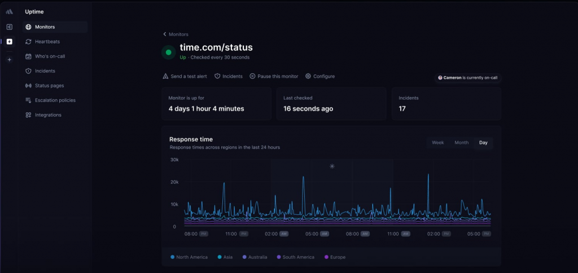Open Incidents for this monitor
This screenshot has width=578, height=273.
point(229,76)
